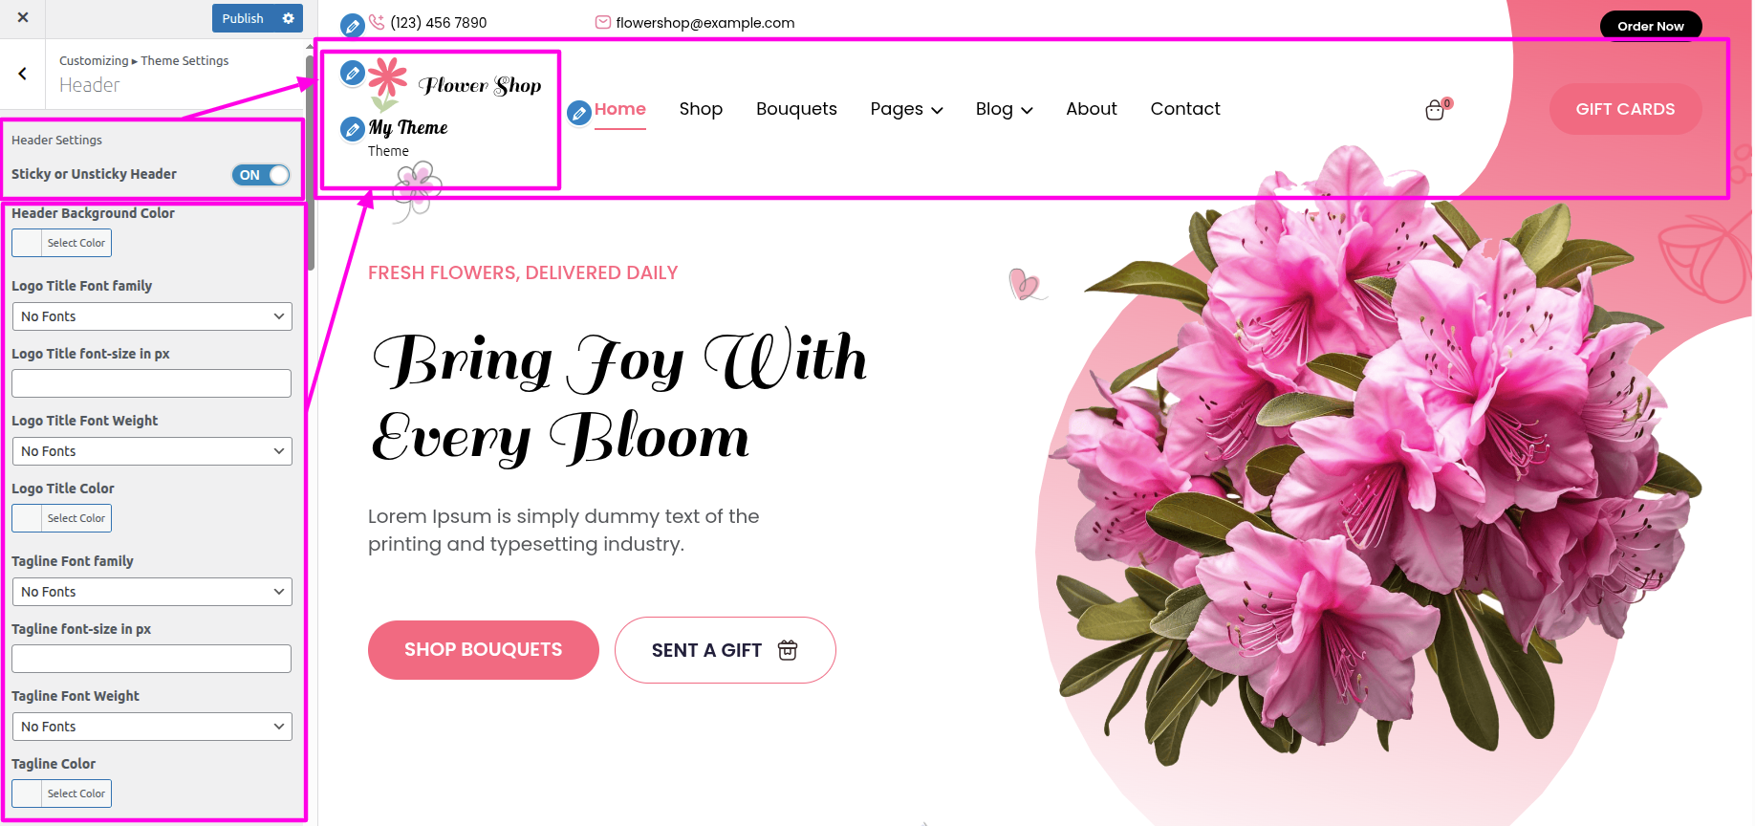This screenshot has width=1755, height=826.
Task: Select Header Background Color swatch
Action: 61,243
